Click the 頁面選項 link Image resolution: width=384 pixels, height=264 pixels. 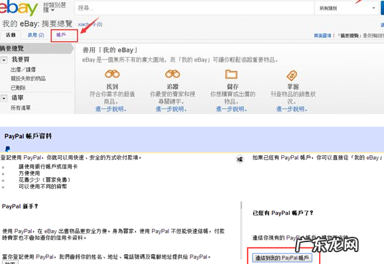(322, 36)
